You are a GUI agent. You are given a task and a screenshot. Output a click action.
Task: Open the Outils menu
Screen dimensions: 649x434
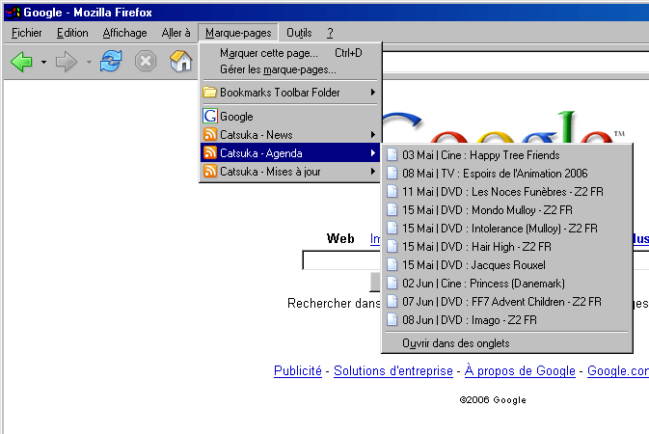pos(299,33)
